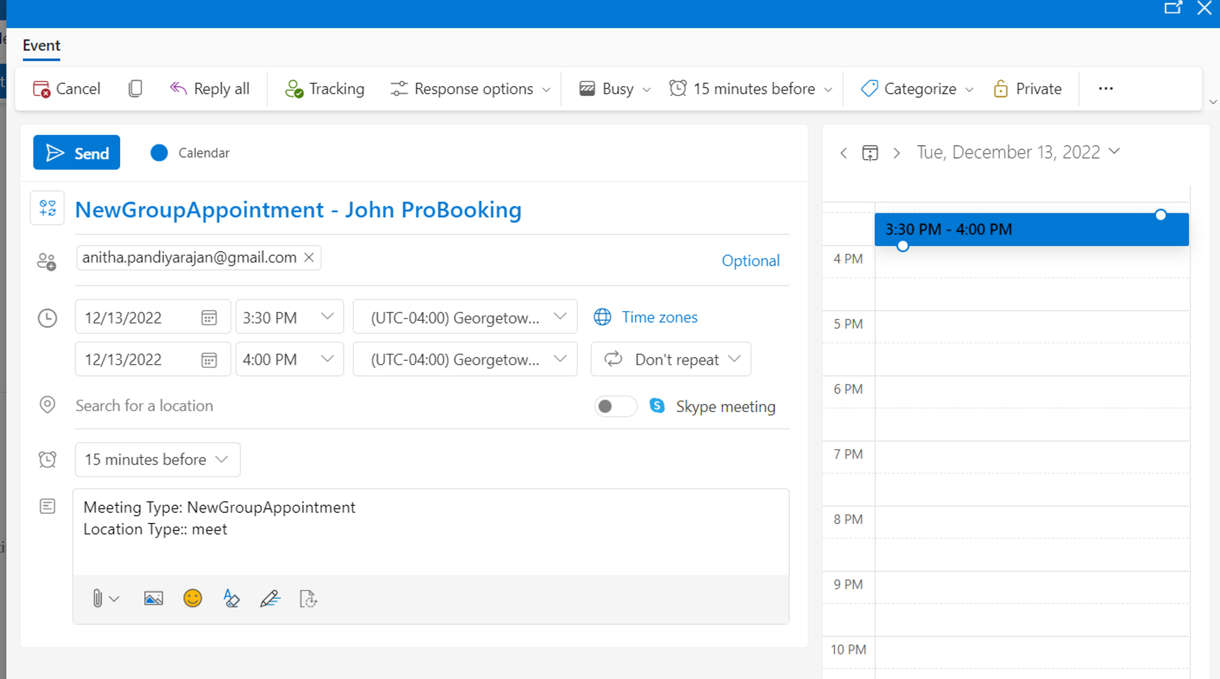Click the insert pictures inline icon

(x=153, y=598)
